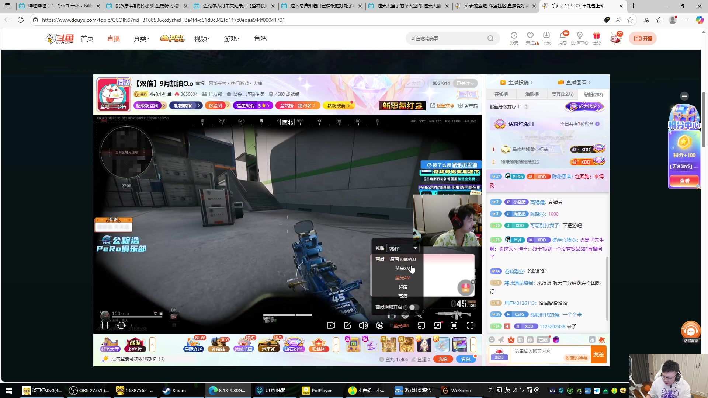Toggle the 高能 chat option
This screenshot has width=708, height=398.
coord(543,340)
